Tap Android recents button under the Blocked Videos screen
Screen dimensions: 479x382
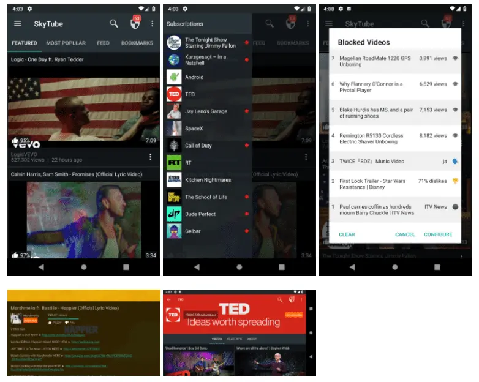437,267
